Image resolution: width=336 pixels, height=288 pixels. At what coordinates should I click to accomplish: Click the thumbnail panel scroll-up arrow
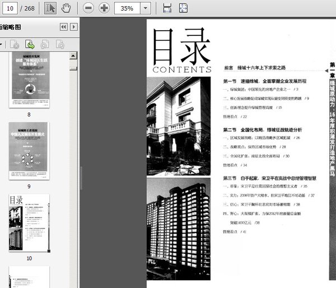click(73, 55)
